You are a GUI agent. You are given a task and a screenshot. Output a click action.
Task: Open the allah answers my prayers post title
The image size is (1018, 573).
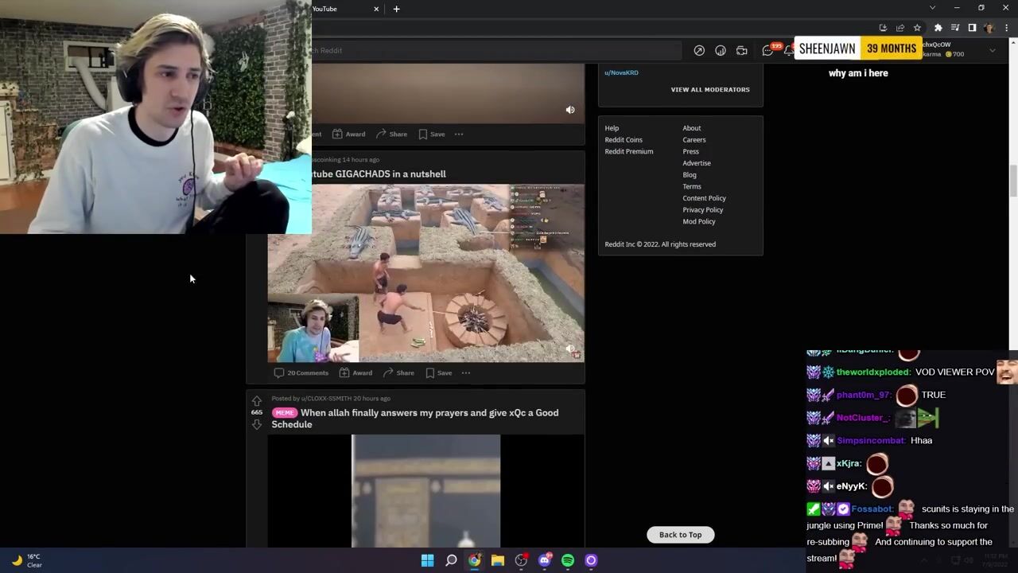[x=415, y=419]
